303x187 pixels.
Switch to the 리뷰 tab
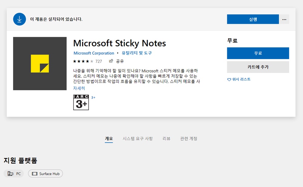click(166, 138)
